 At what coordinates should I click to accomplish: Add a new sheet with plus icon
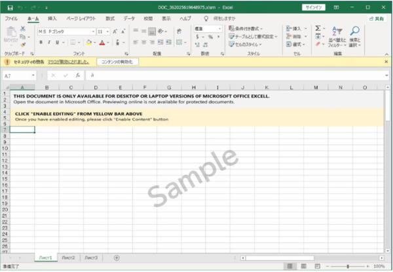[x=117, y=258]
